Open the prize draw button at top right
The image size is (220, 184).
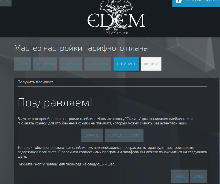(196, 3)
